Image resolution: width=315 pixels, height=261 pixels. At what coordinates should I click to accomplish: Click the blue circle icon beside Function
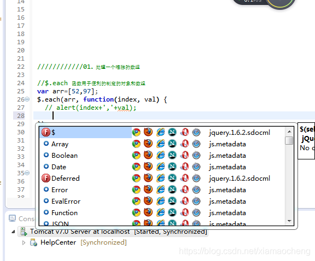pyautogui.click(x=46, y=212)
